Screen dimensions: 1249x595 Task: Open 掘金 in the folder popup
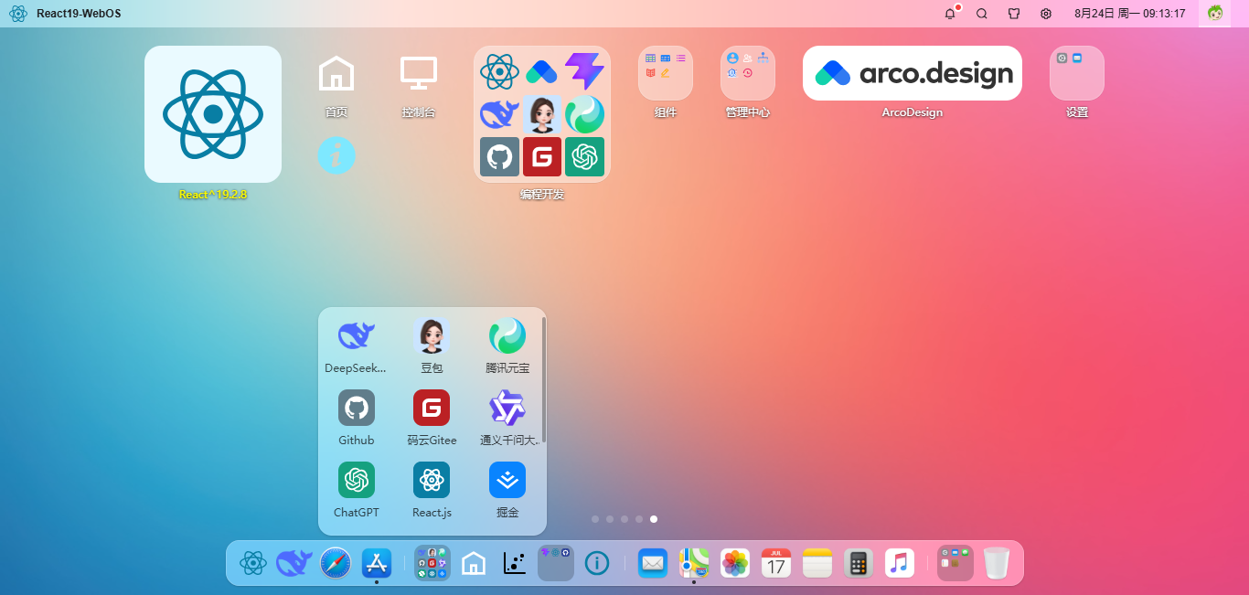tap(507, 480)
